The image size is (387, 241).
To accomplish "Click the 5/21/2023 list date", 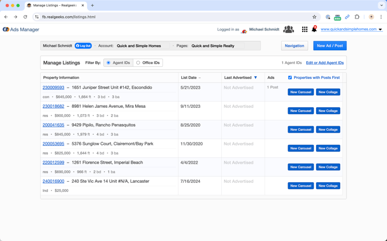I will point(190,88).
